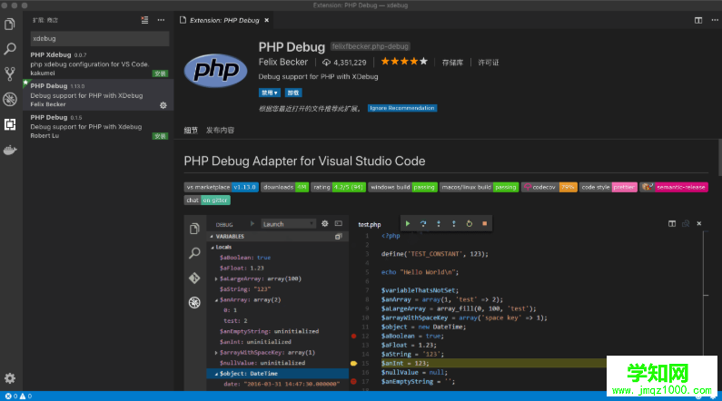Install the PHP Debug extension by Robert Lu
Viewport: 722px width, 401px height.
click(x=160, y=136)
